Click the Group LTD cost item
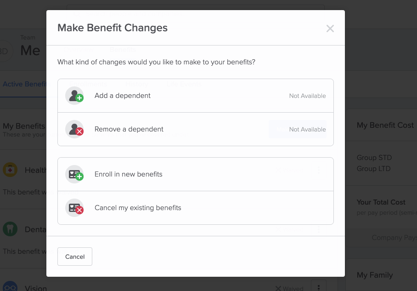 tap(373, 169)
